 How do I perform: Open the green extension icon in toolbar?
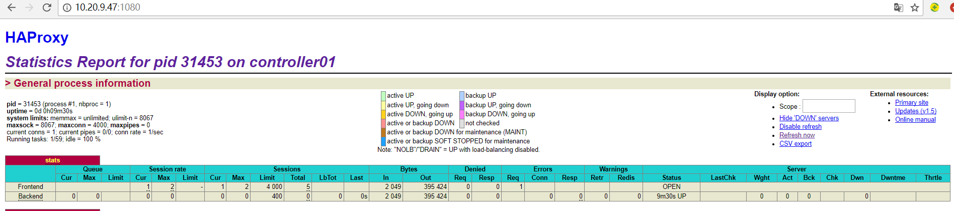[x=935, y=8]
